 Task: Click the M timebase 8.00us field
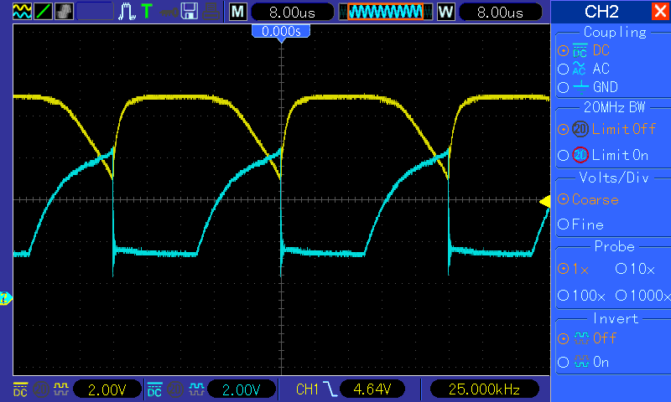click(x=292, y=12)
